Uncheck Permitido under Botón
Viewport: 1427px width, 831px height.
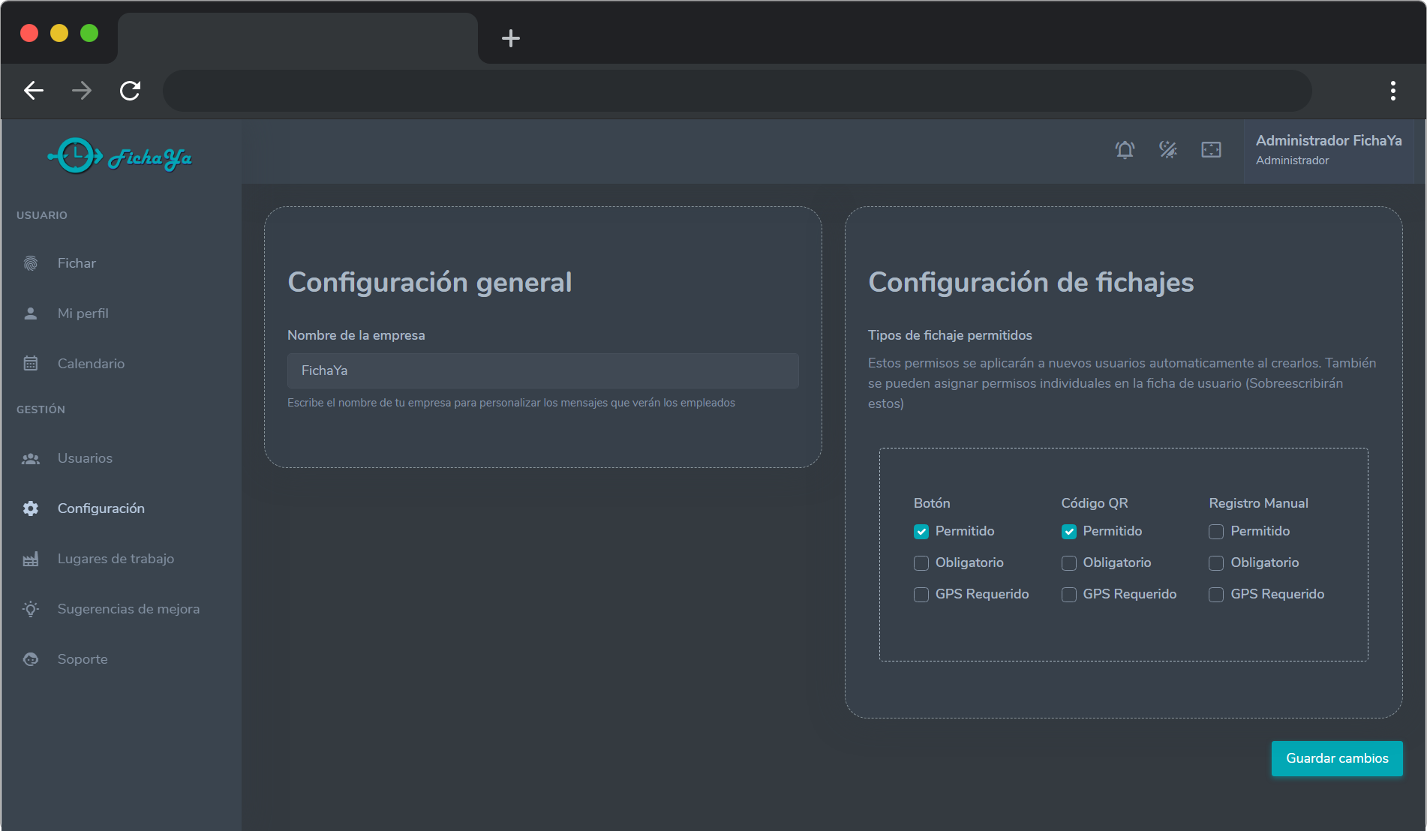(921, 532)
